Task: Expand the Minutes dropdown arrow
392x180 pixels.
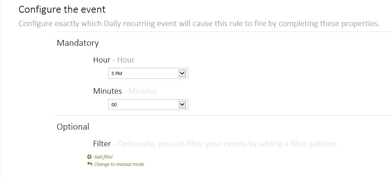Action: point(182,105)
